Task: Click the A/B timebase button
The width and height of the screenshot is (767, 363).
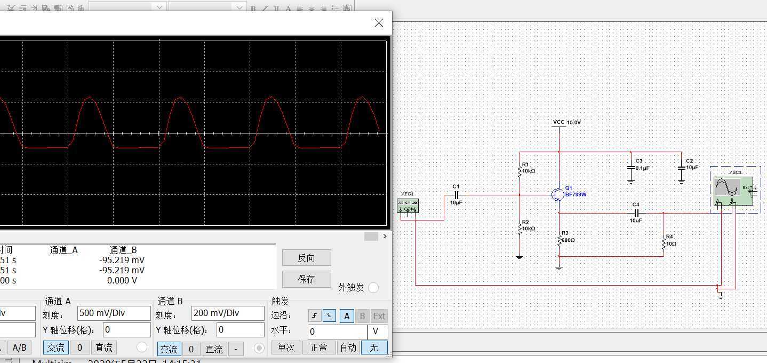Action: pos(19,348)
